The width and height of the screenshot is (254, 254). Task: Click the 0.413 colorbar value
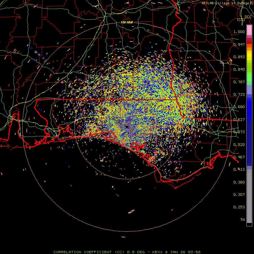click(x=239, y=170)
